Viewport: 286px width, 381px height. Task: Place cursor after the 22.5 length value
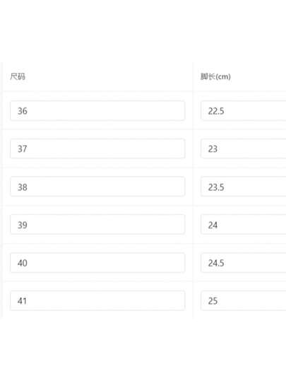[x=225, y=111]
